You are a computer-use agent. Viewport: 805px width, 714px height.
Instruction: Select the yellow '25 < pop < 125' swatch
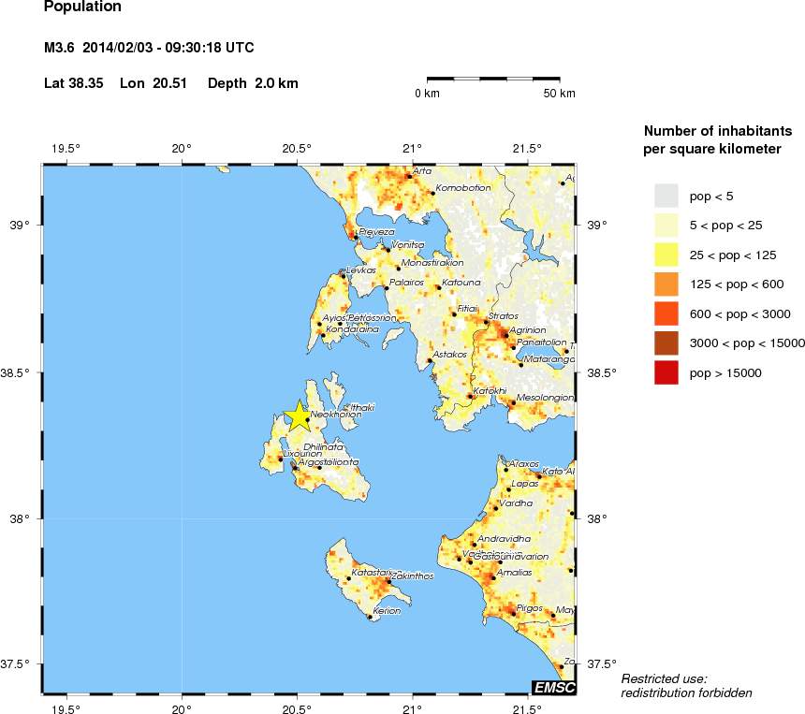(666, 254)
